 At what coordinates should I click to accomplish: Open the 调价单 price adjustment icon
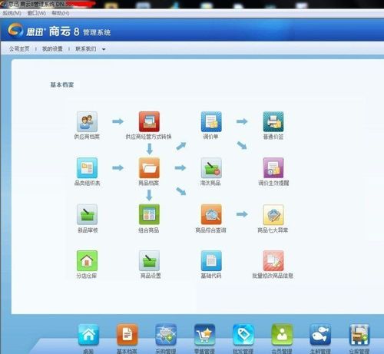211,121
